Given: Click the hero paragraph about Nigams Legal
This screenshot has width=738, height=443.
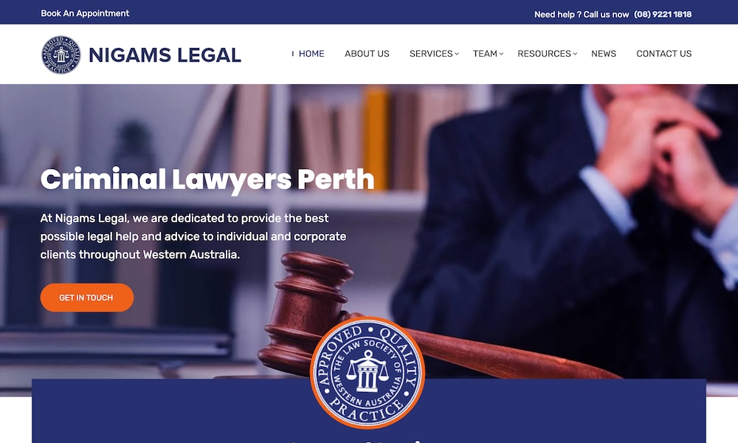Looking at the screenshot, I should coord(193,236).
